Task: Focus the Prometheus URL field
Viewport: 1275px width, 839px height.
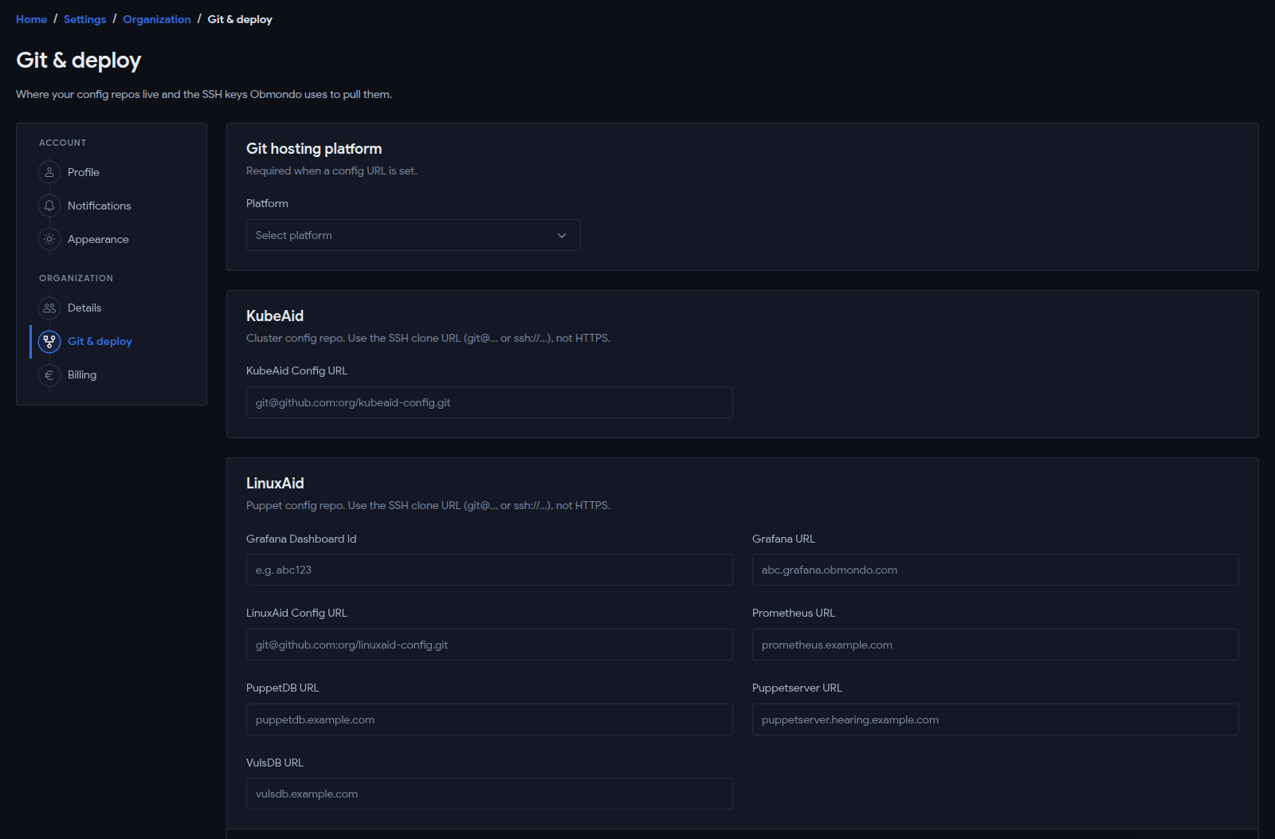Action: coord(995,645)
